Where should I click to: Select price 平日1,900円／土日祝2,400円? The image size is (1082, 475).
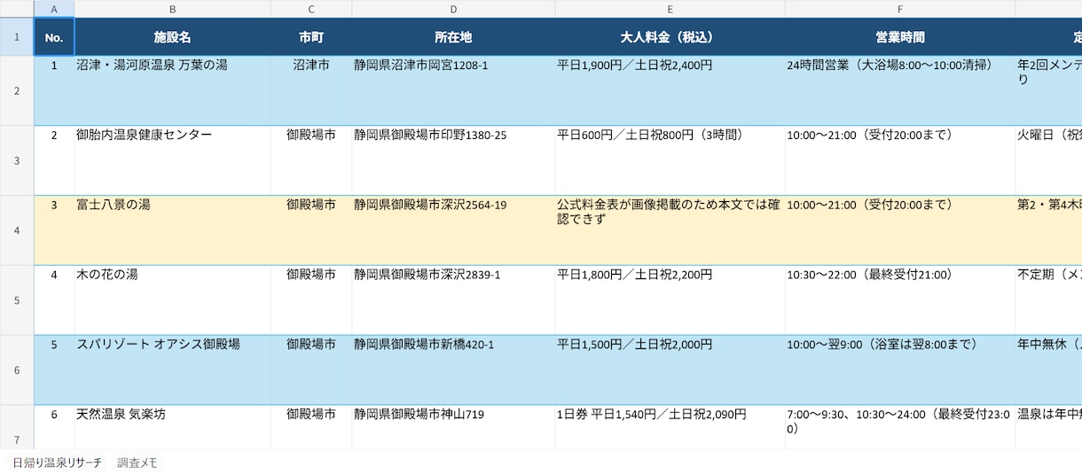(x=670, y=90)
